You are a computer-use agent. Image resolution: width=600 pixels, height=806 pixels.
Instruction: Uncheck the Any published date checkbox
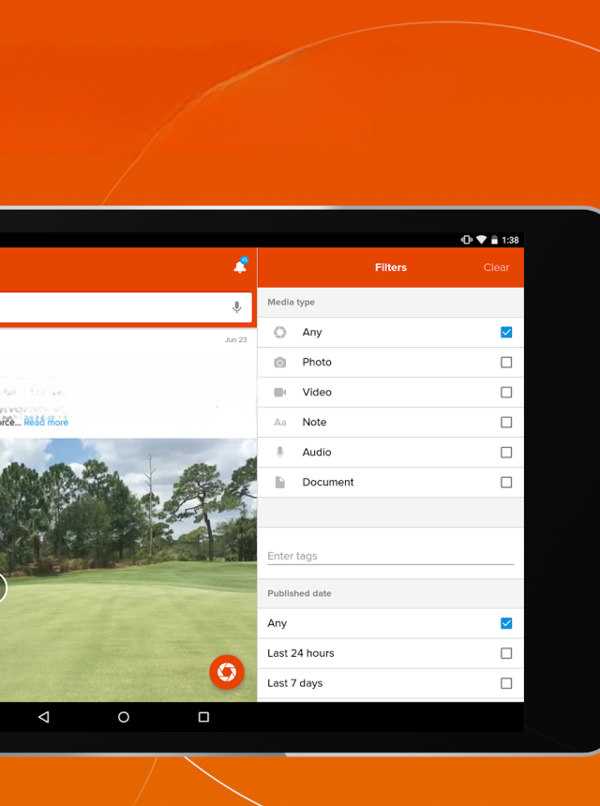point(506,623)
